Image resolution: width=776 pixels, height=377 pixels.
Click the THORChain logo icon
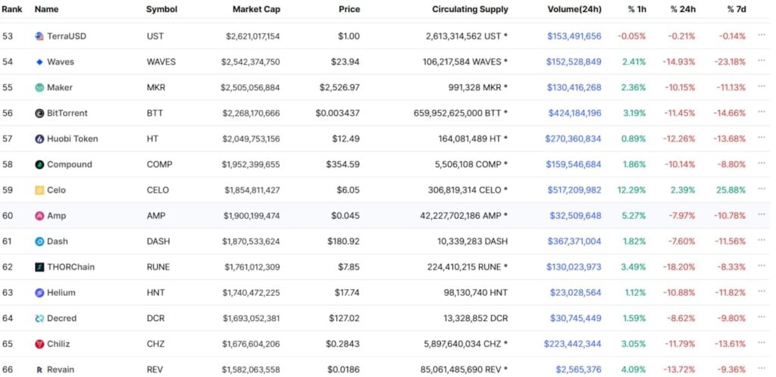(39, 267)
